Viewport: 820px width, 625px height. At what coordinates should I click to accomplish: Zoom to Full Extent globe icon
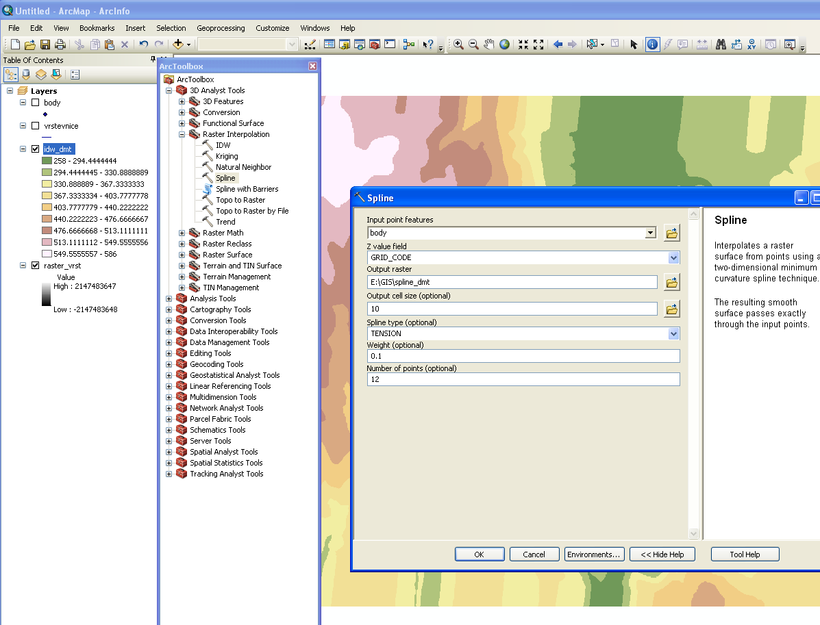point(504,44)
